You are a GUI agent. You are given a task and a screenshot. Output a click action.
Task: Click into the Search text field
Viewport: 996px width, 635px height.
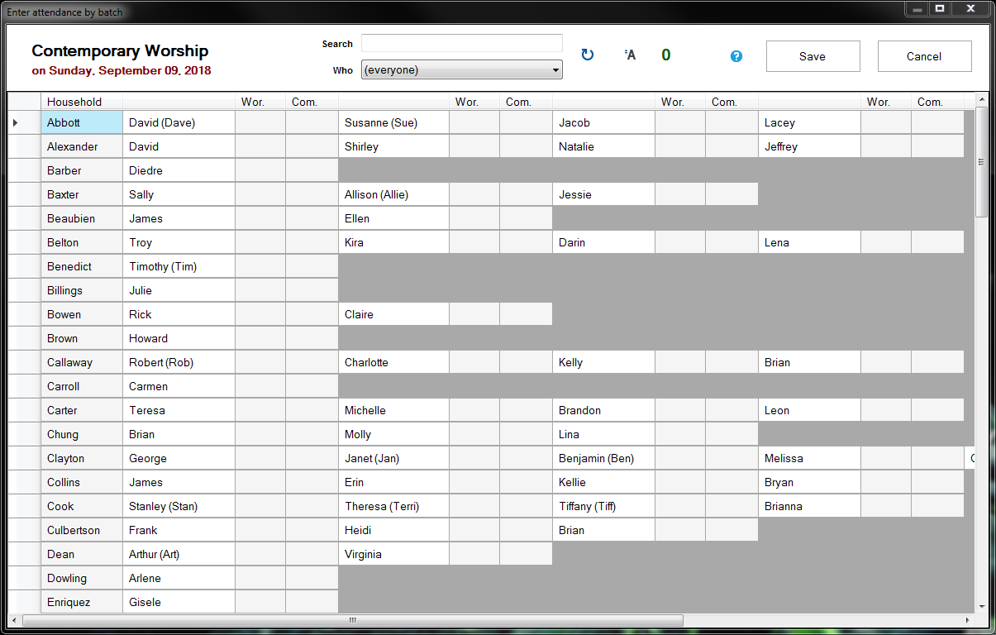pyautogui.click(x=461, y=44)
